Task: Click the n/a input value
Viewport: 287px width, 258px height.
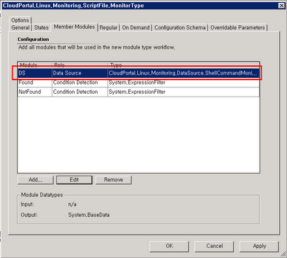Action: pyautogui.click(x=72, y=204)
